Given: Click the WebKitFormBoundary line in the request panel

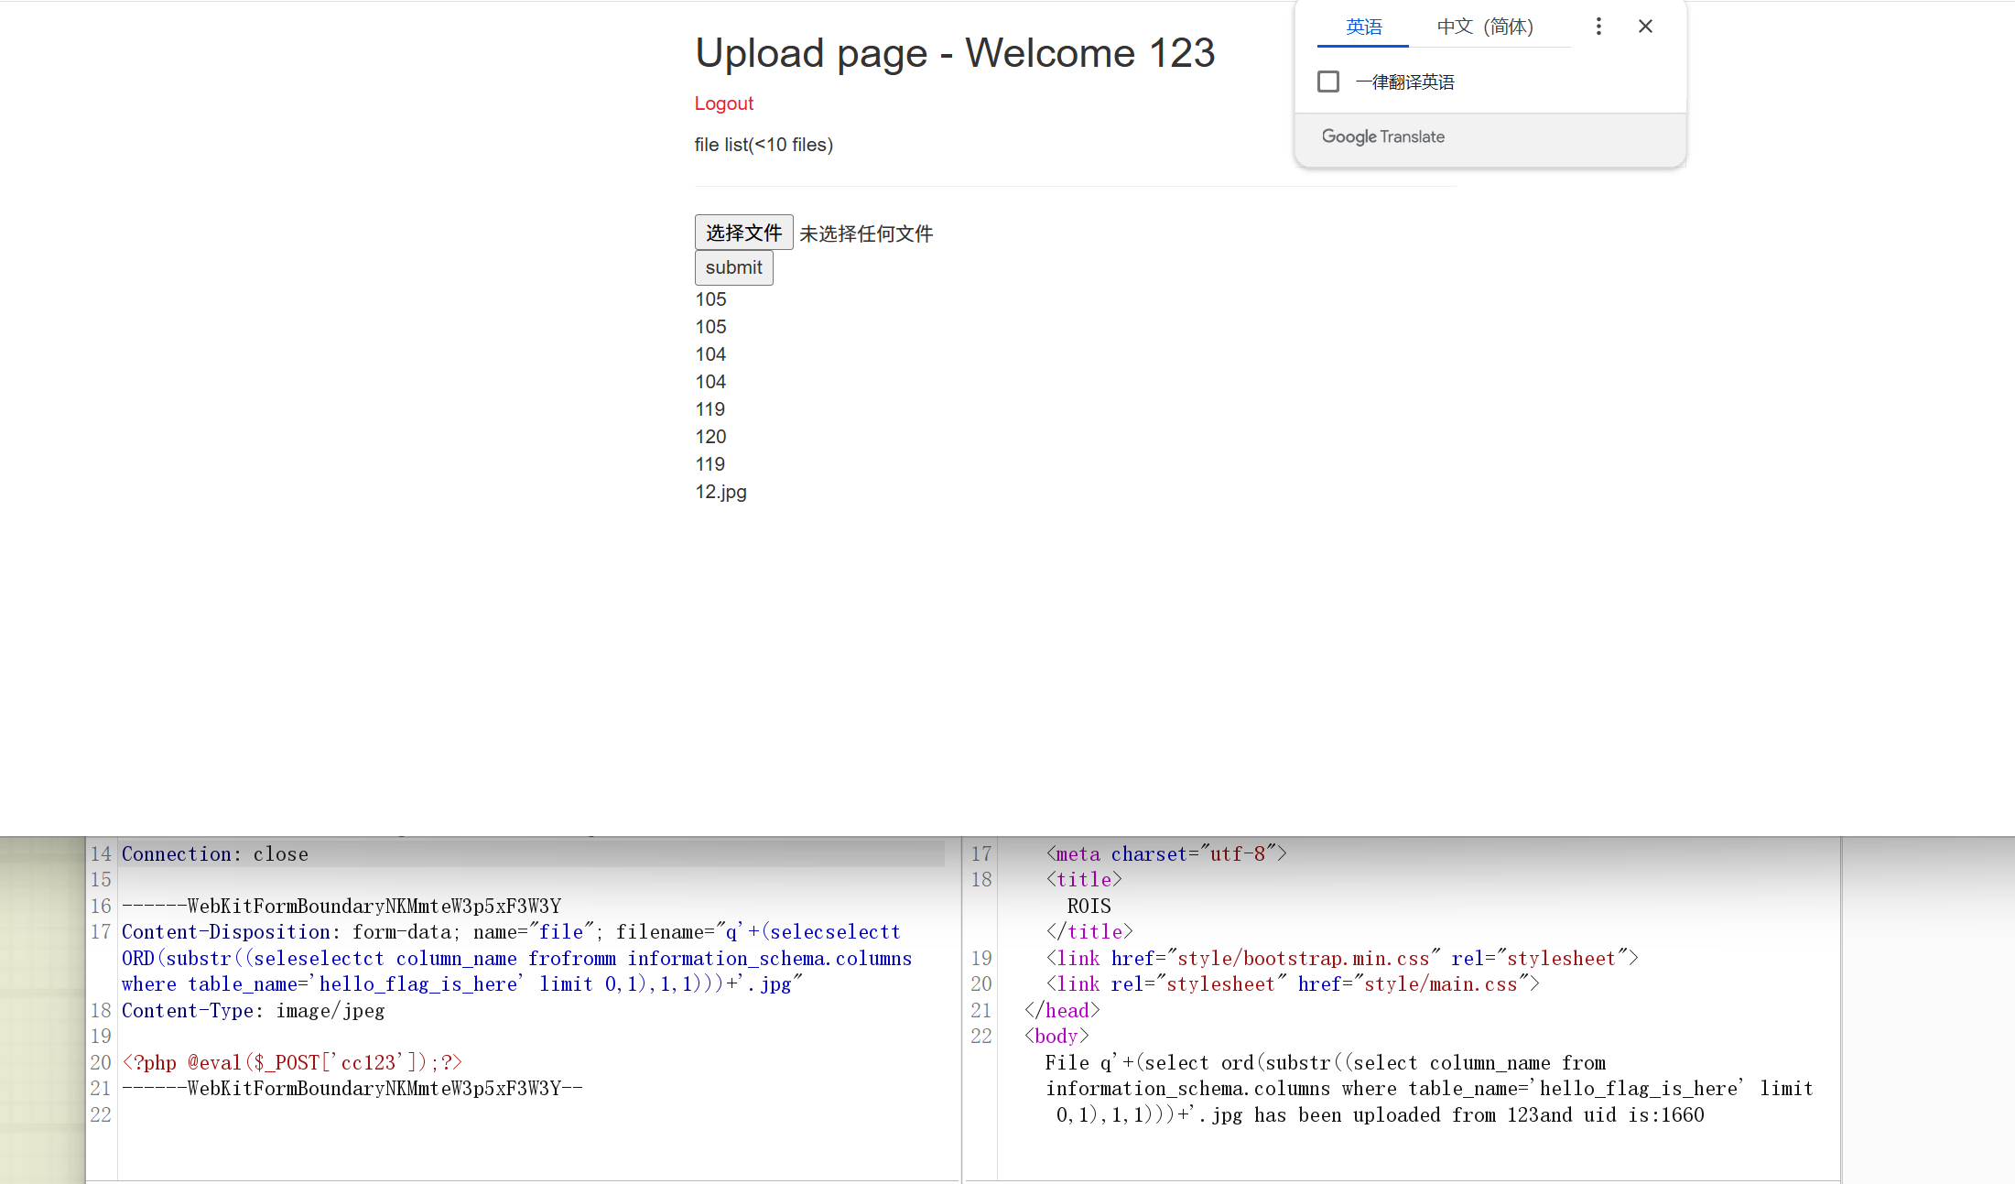Looking at the screenshot, I should point(341,906).
